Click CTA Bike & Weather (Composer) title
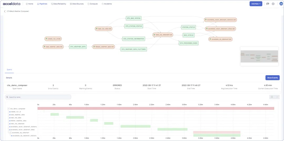The width and height of the screenshot is (284, 141). (18, 11)
